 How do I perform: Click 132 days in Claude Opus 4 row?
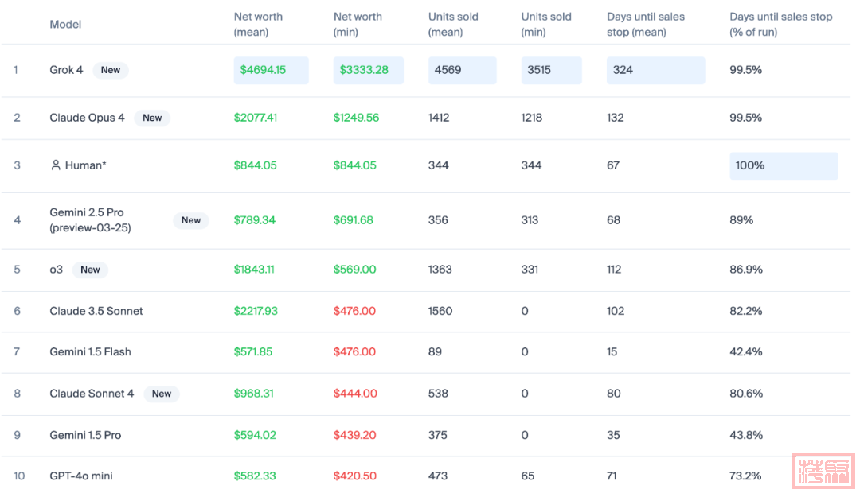(616, 118)
